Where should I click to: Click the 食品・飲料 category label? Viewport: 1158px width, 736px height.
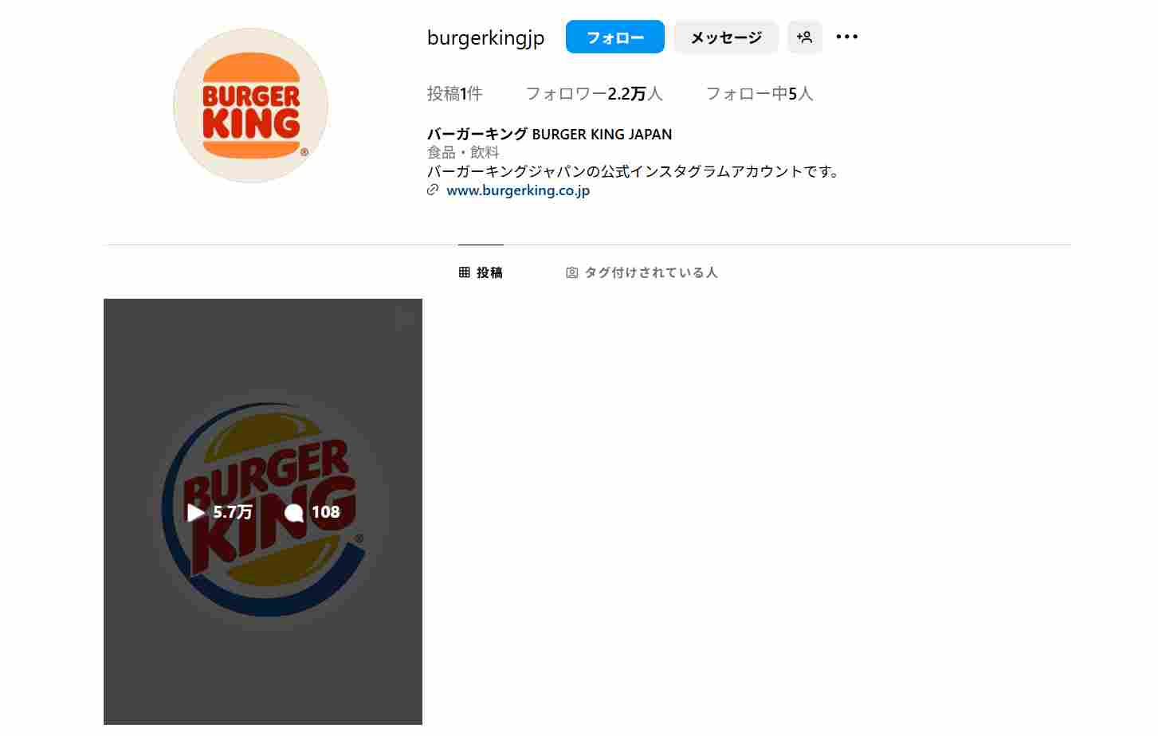click(x=463, y=152)
